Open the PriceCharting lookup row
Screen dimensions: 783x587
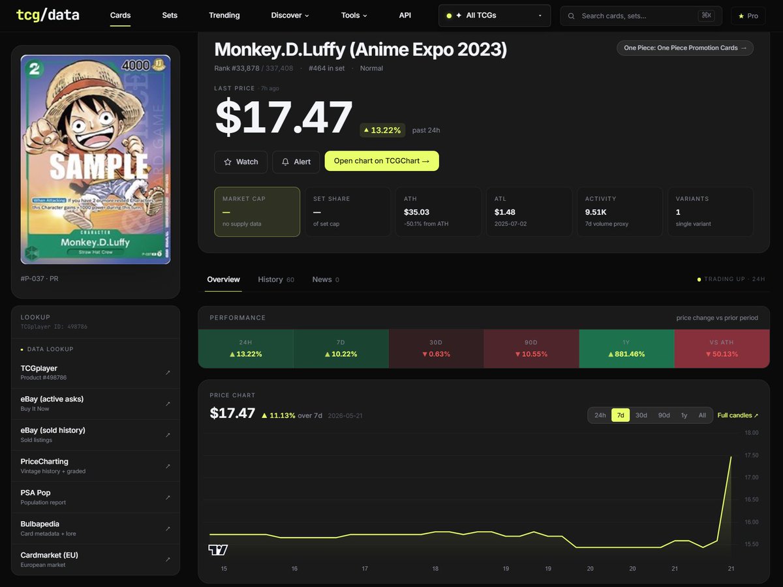pos(95,466)
